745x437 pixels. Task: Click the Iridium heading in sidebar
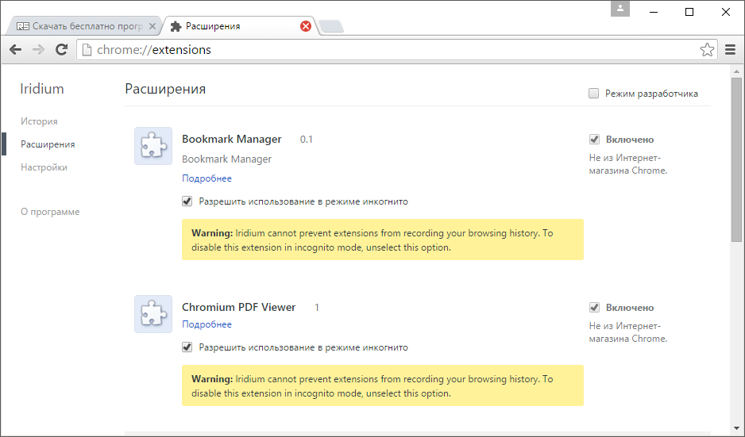click(42, 89)
